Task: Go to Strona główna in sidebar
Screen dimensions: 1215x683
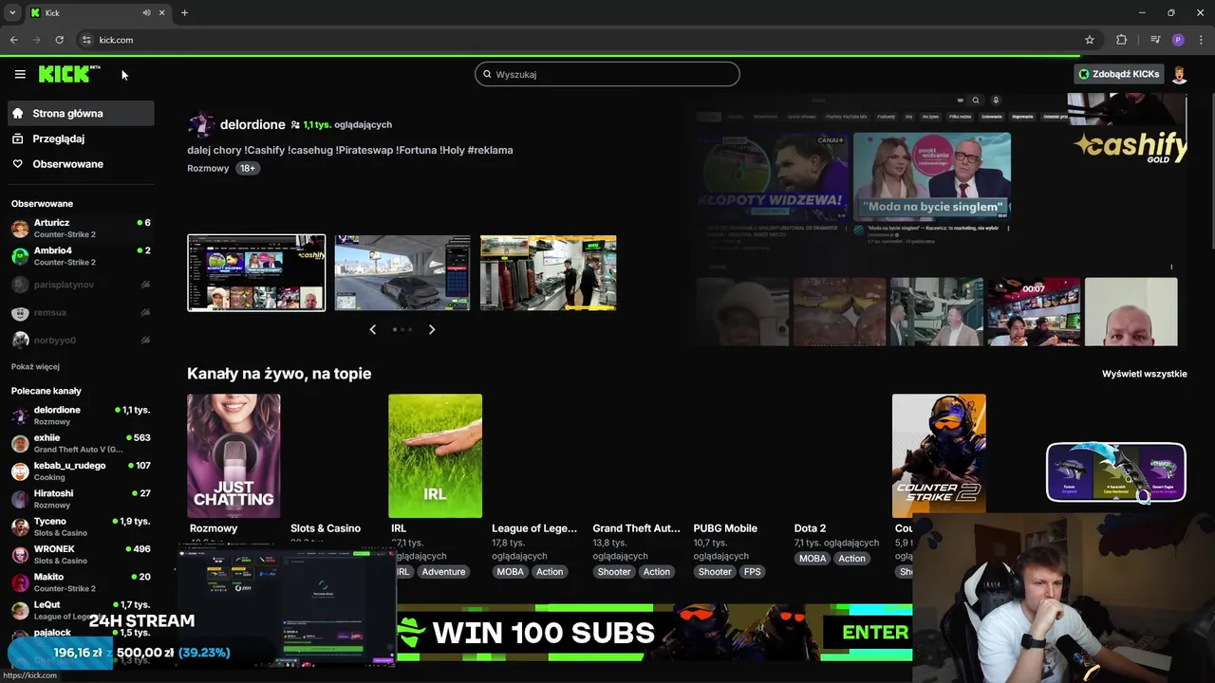Action: pyautogui.click(x=81, y=113)
